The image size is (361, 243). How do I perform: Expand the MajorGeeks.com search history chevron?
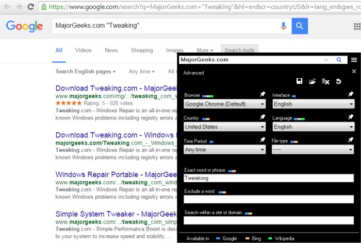point(326,60)
